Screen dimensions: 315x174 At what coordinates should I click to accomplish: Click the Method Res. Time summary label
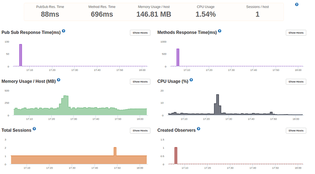pyautogui.click(x=102, y=7)
